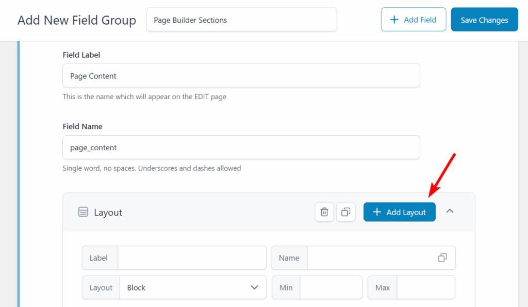Click the duplicate layout icon
The width and height of the screenshot is (528, 307).
click(345, 212)
